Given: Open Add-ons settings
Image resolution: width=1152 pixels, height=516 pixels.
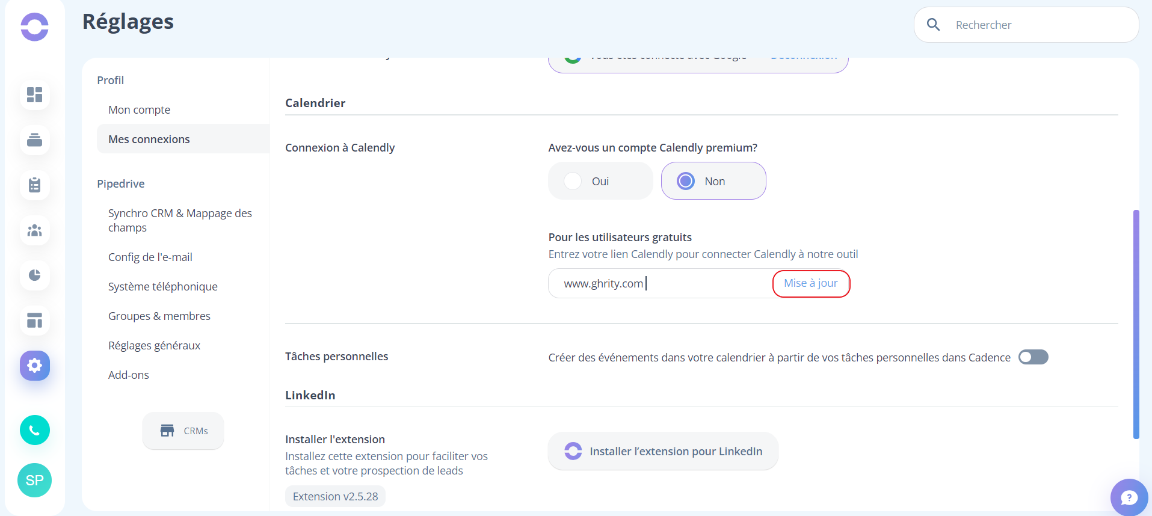Looking at the screenshot, I should (x=129, y=375).
